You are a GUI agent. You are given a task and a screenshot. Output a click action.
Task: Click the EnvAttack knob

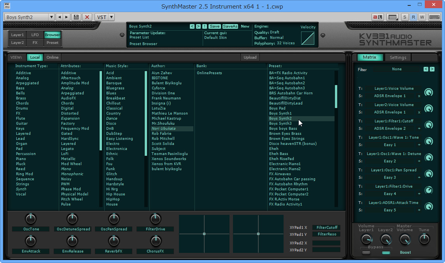click(x=31, y=241)
